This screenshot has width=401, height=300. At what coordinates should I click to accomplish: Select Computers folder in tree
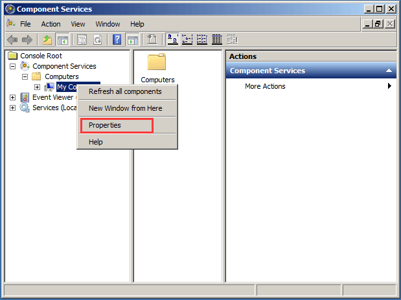click(x=62, y=76)
